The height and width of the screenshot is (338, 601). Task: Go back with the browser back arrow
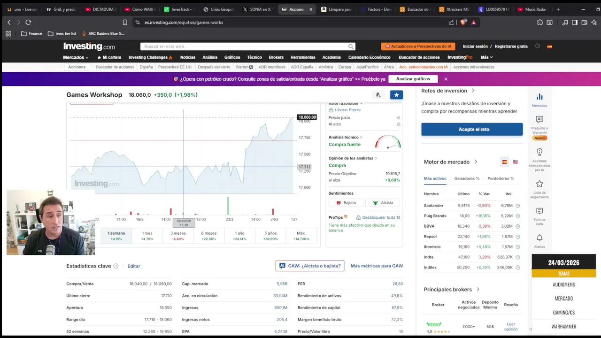coord(9,22)
